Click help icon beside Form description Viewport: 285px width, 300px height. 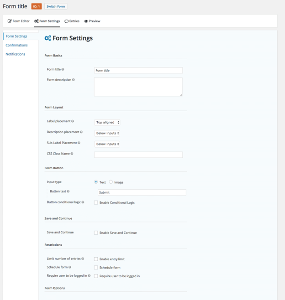[x=74, y=80]
